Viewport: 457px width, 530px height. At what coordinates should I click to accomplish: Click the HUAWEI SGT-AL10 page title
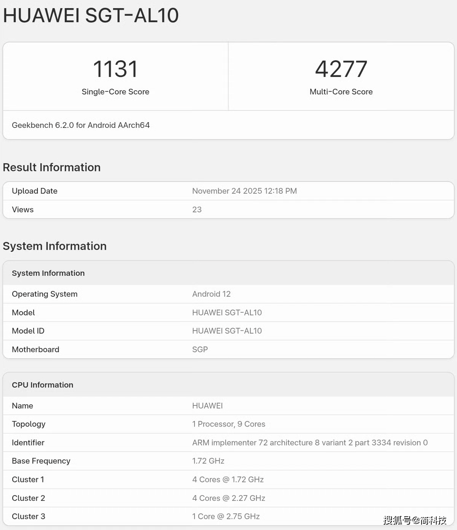(91, 16)
